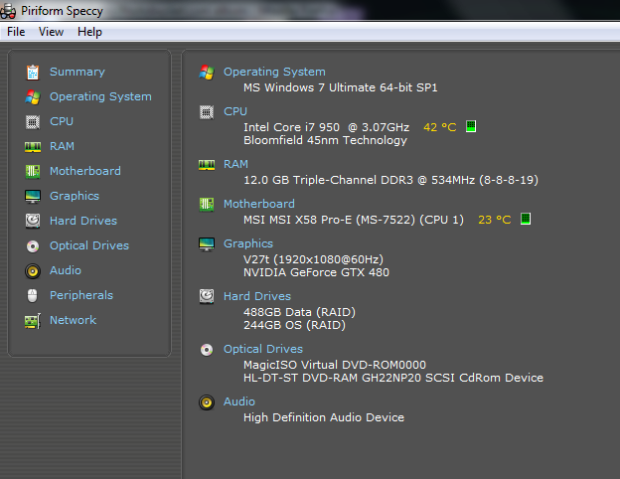The height and width of the screenshot is (479, 620).
Task: Click the Optical Drives heading in summary
Action: 263,349
